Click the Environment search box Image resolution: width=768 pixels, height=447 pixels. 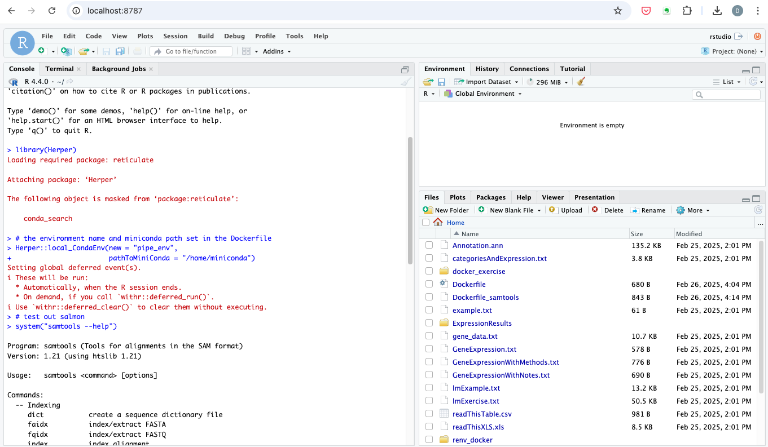pos(726,95)
